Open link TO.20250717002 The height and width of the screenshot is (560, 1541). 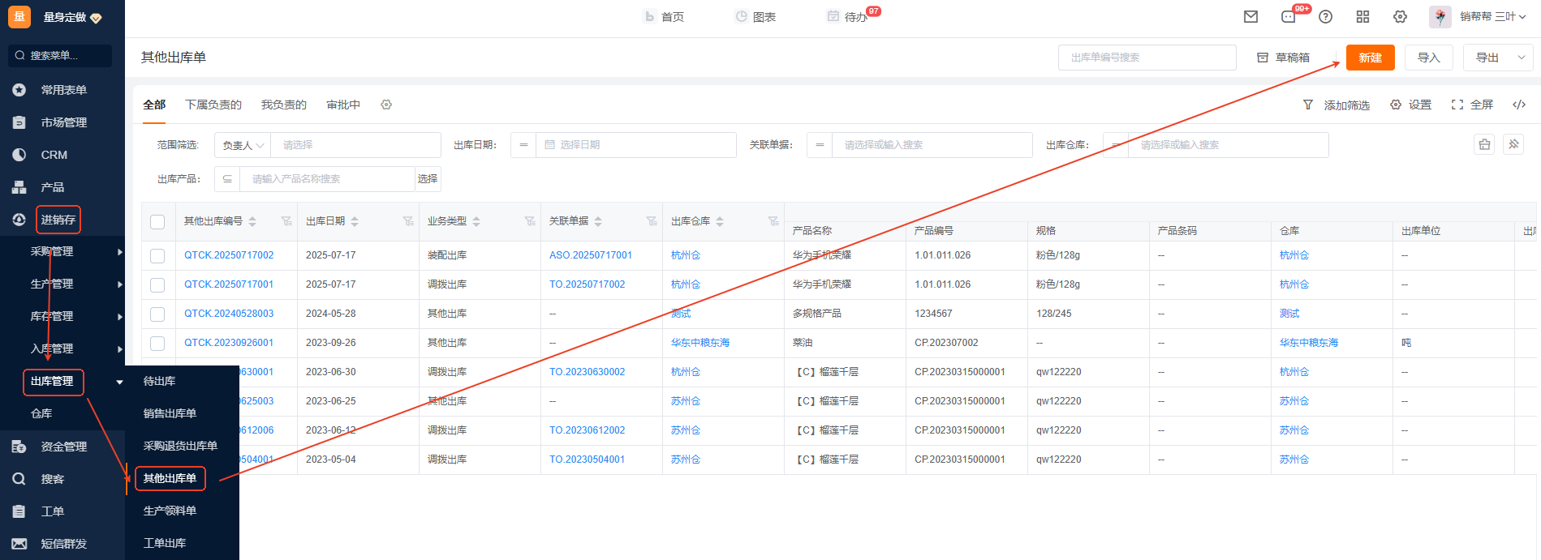(588, 284)
